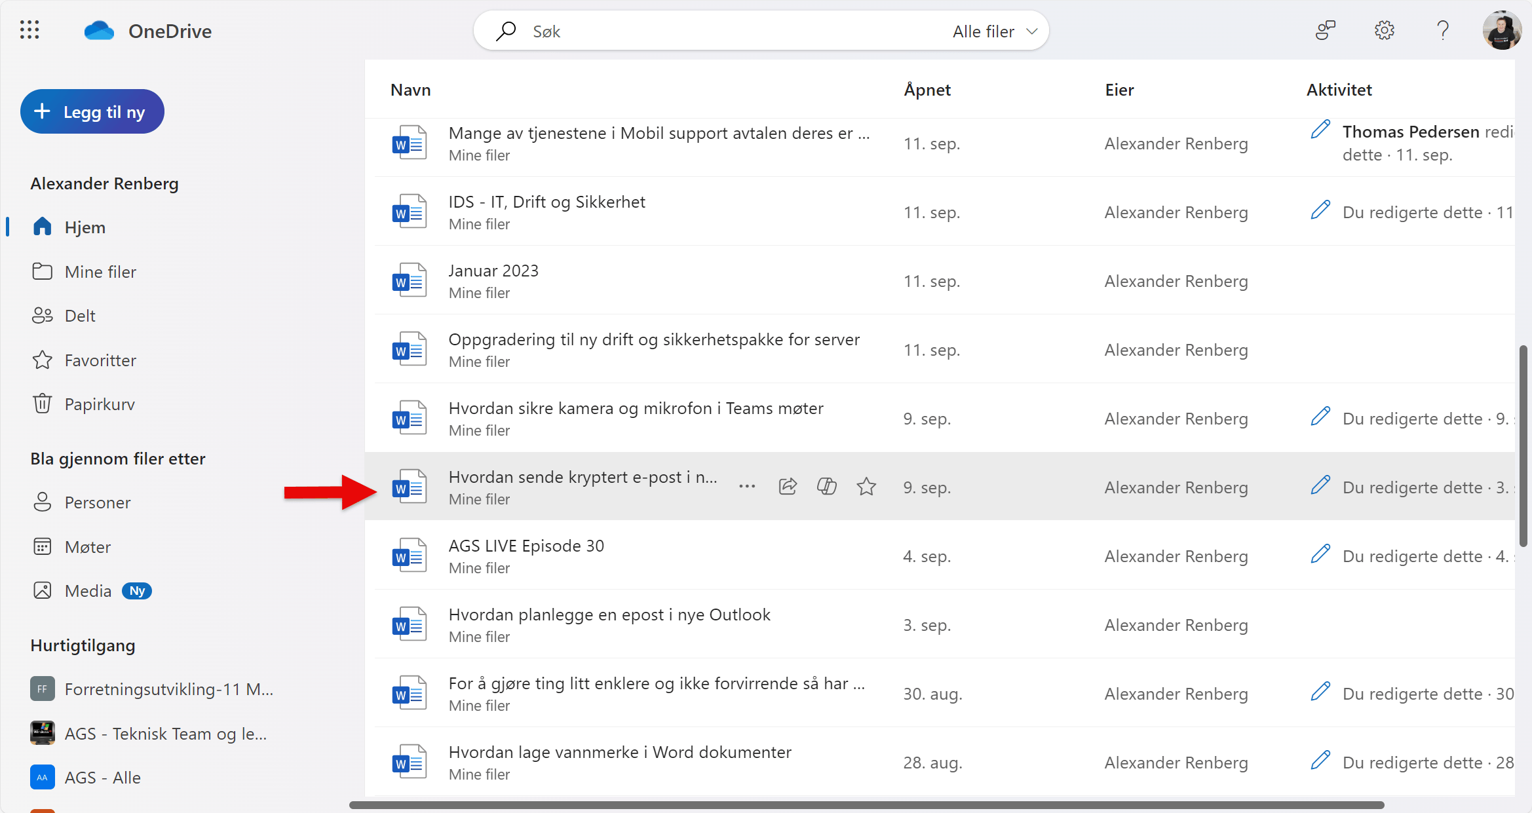This screenshot has height=813, width=1532.
Task: Open OneDrive settings with the gear icon
Action: pos(1385,30)
